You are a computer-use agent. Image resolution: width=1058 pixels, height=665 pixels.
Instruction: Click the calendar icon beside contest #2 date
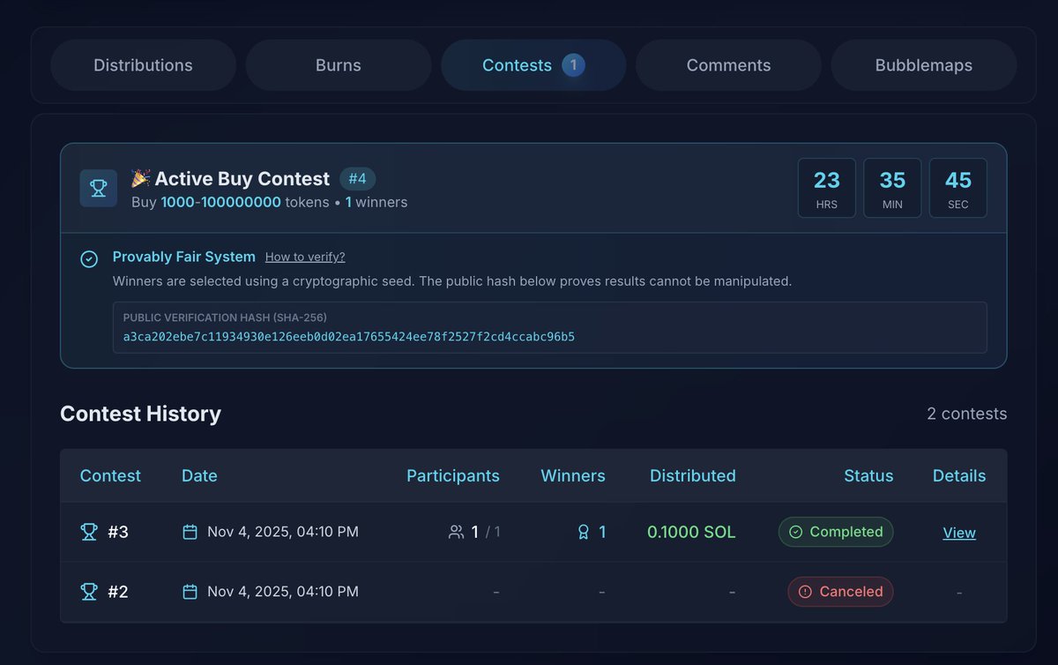189,592
